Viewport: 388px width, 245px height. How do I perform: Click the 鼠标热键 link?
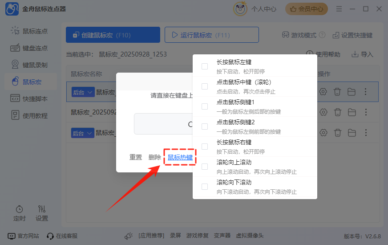click(180, 157)
